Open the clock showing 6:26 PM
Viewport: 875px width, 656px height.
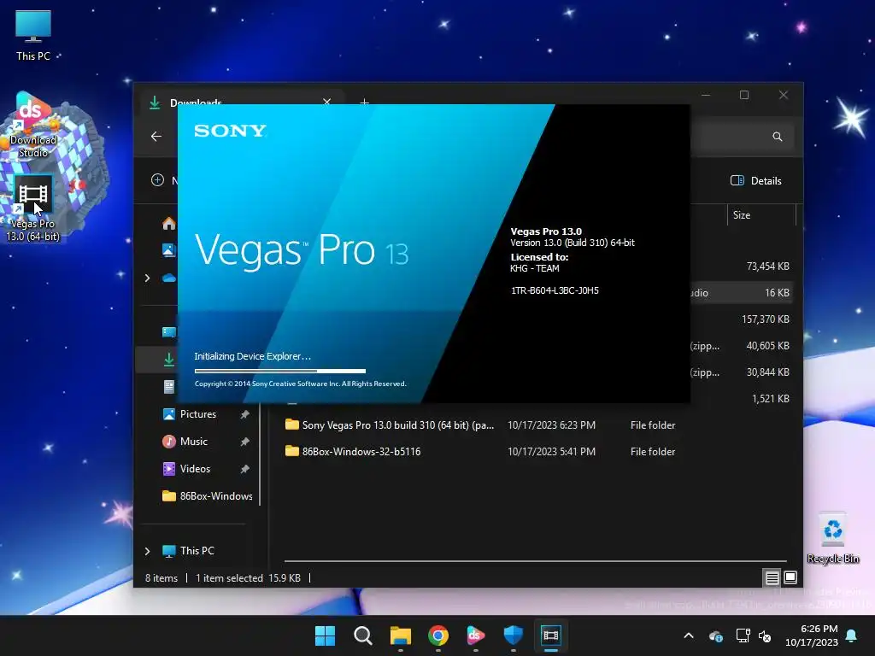tap(812, 635)
